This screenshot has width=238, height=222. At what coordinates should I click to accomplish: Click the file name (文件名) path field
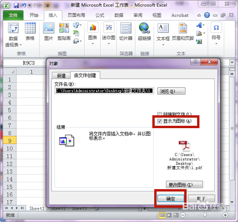point(104,91)
